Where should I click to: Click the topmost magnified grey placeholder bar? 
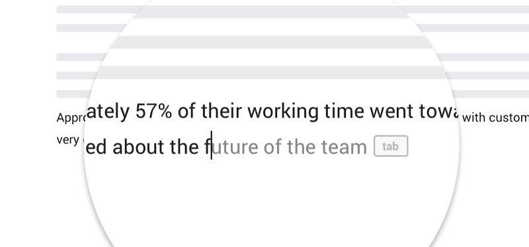(x=266, y=12)
